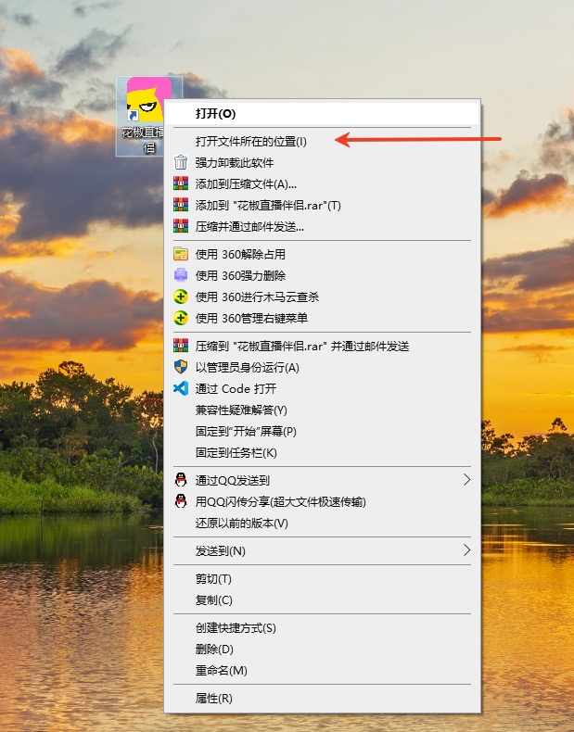Choose 使用 360管理右键菜单

(x=322, y=319)
